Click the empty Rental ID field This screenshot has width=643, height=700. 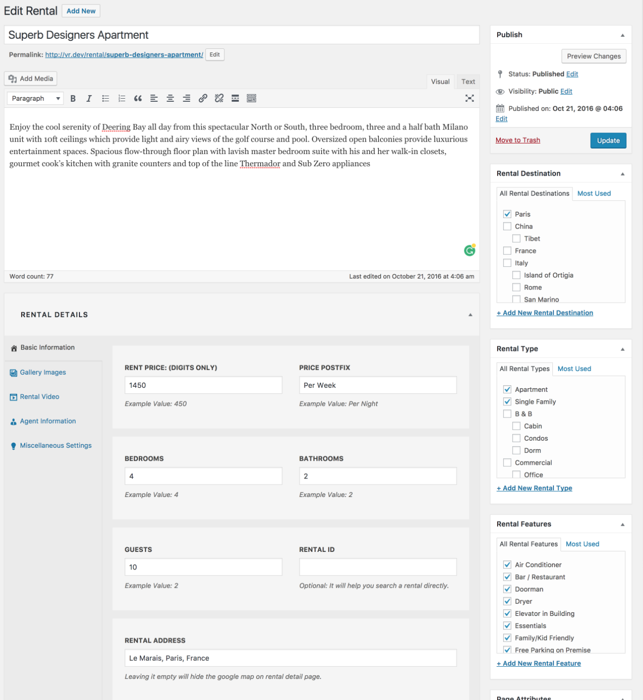coord(378,567)
